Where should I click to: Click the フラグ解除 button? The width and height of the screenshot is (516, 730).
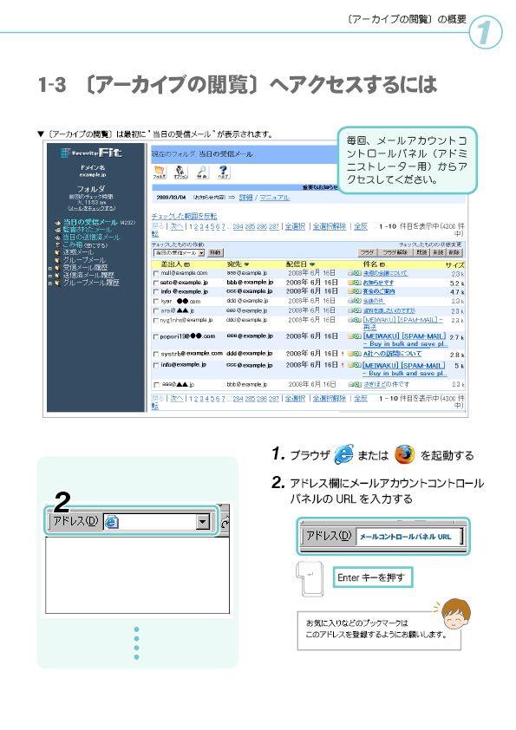tap(395, 252)
